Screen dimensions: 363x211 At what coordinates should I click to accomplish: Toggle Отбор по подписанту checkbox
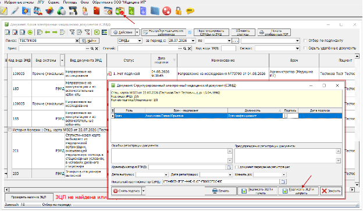305,41
